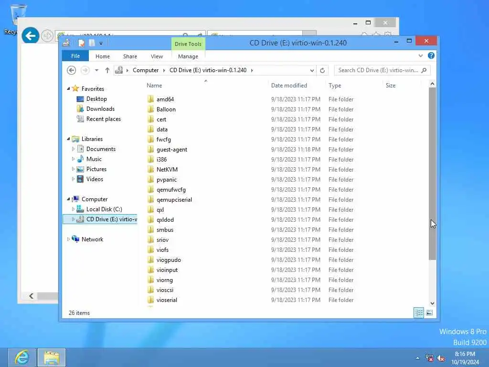Go up one folder level
The image size is (489, 367).
click(x=107, y=70)
